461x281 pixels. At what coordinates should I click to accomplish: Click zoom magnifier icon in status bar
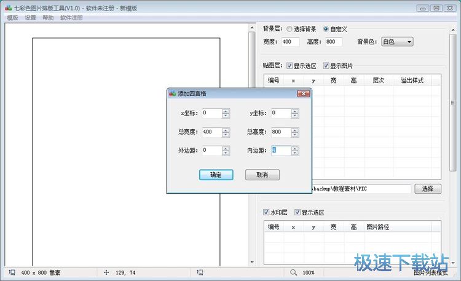(x=293, y=272)
